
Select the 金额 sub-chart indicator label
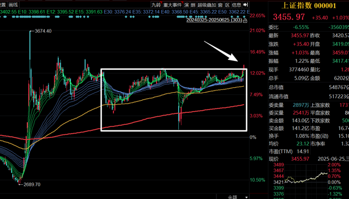(232, 197)
